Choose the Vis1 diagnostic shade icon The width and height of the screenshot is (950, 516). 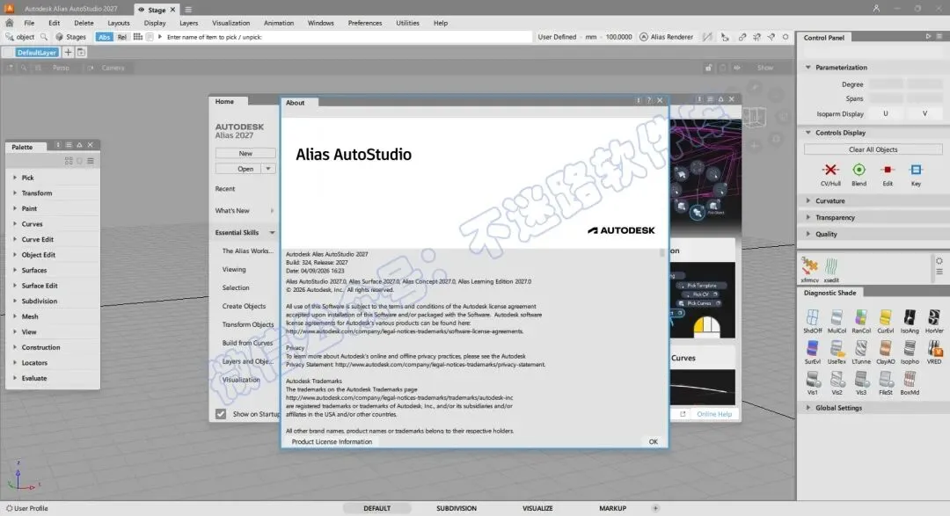coord(813,379)
